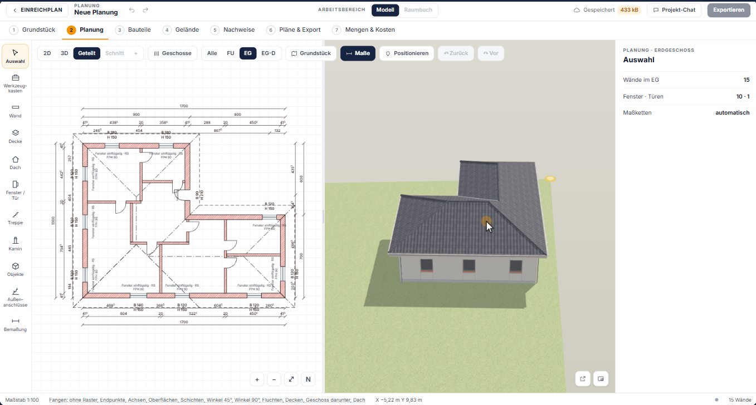Open the Projekt-Chat

tap(674, 10)
